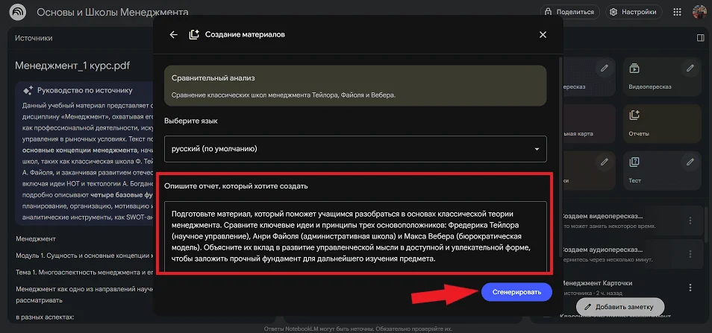Open the Google apps grid
This screenshot has height=333, width=712.
[678, 12]
